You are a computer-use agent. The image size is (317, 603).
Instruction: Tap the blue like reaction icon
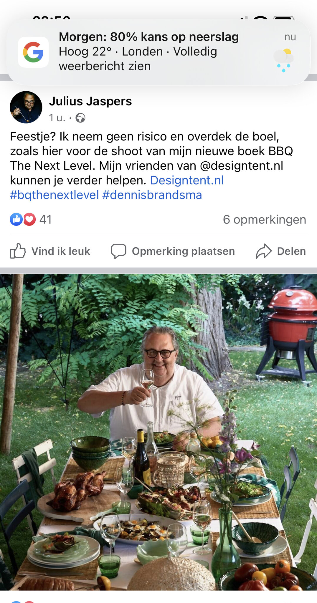point(16,219)
